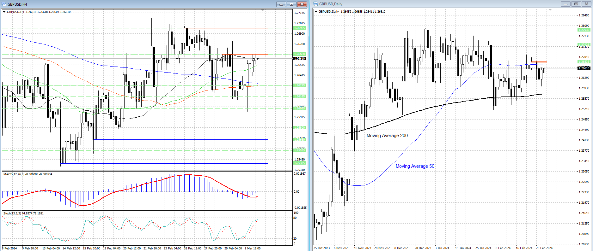
Task: Minimize the GBPUSD,H4 chart window
Action: point(281,4)
